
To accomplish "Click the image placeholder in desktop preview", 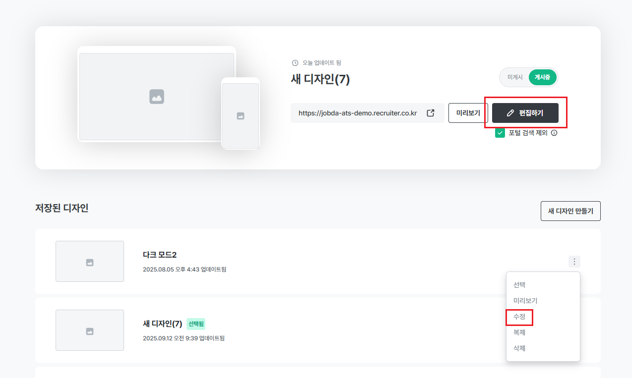I will [x=157, y=97].
